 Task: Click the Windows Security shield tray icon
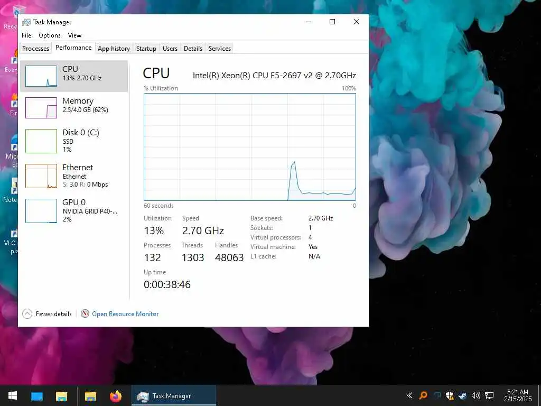[450, 395]
